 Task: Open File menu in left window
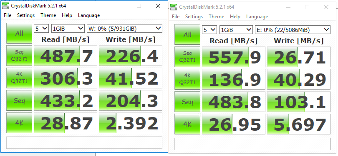point(8,15)
